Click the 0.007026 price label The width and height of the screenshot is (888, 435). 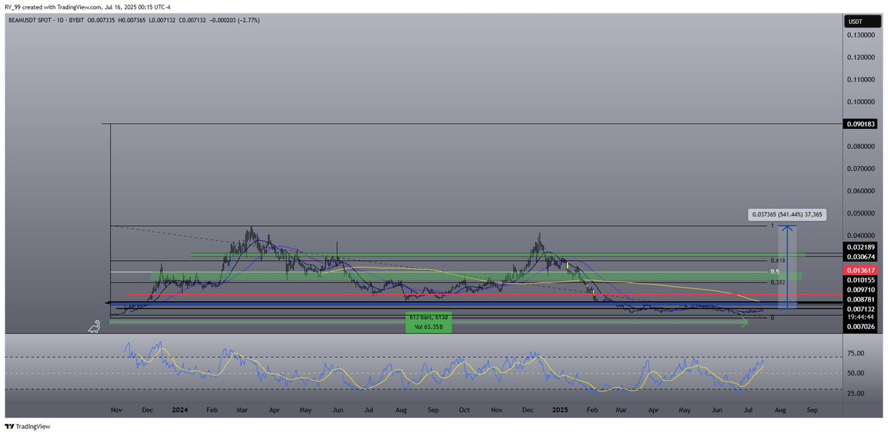[x=859, y=328]
